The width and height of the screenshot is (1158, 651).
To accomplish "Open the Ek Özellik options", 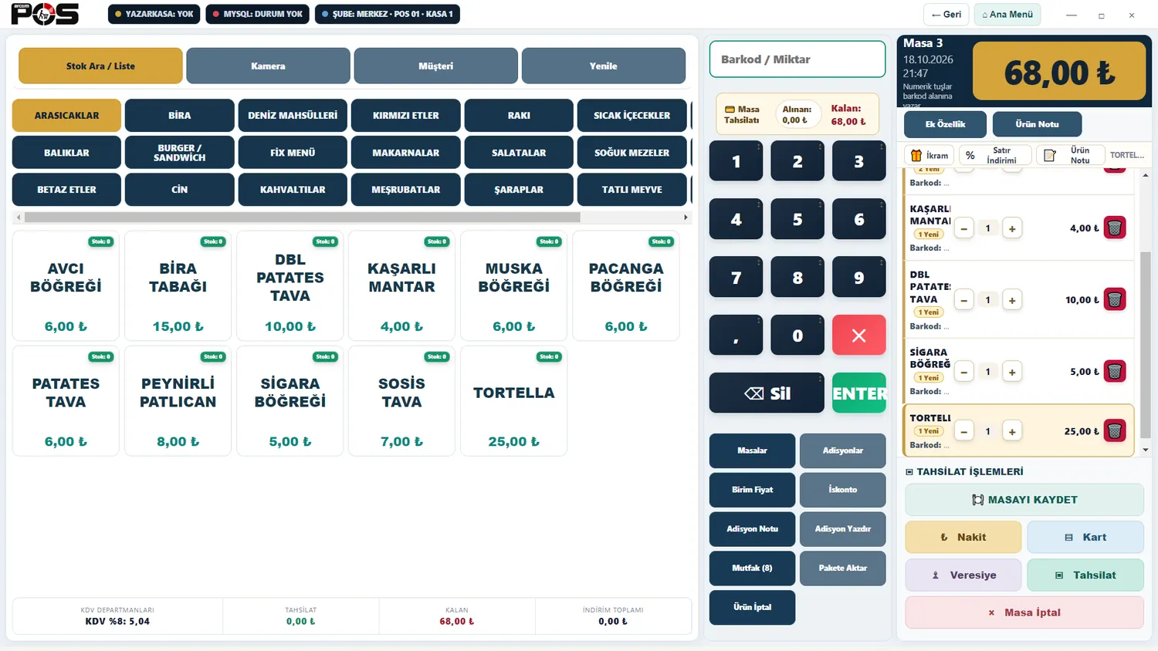I will coord(945,124).
